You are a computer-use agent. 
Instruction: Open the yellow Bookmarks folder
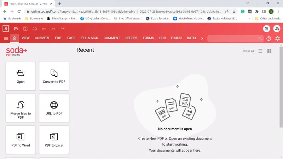tap(34, 18)
